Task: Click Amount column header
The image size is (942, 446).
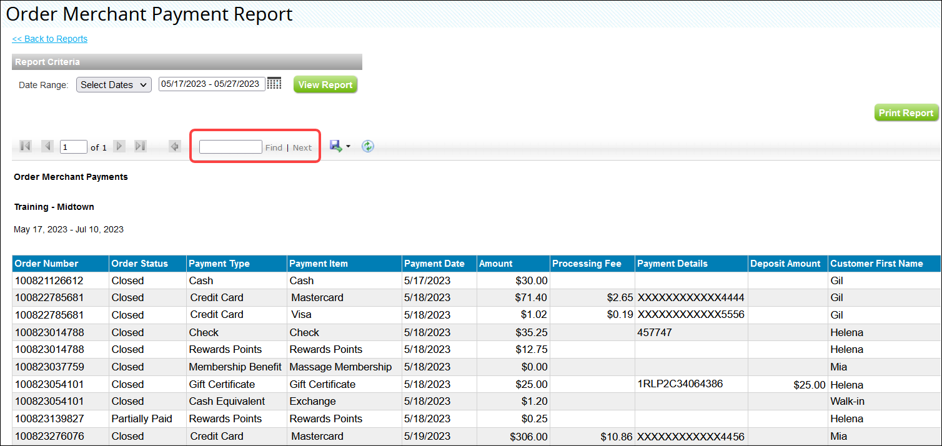Action: (x=513, y=264)
